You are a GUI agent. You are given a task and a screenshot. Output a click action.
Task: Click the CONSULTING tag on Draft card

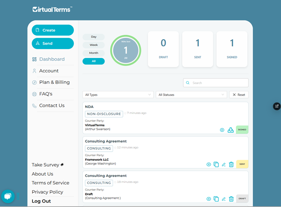pyautogui.click(x=99, y=183)
